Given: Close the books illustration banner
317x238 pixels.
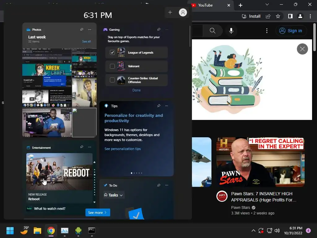Looking at the screenshot, I should coord(302,49).
